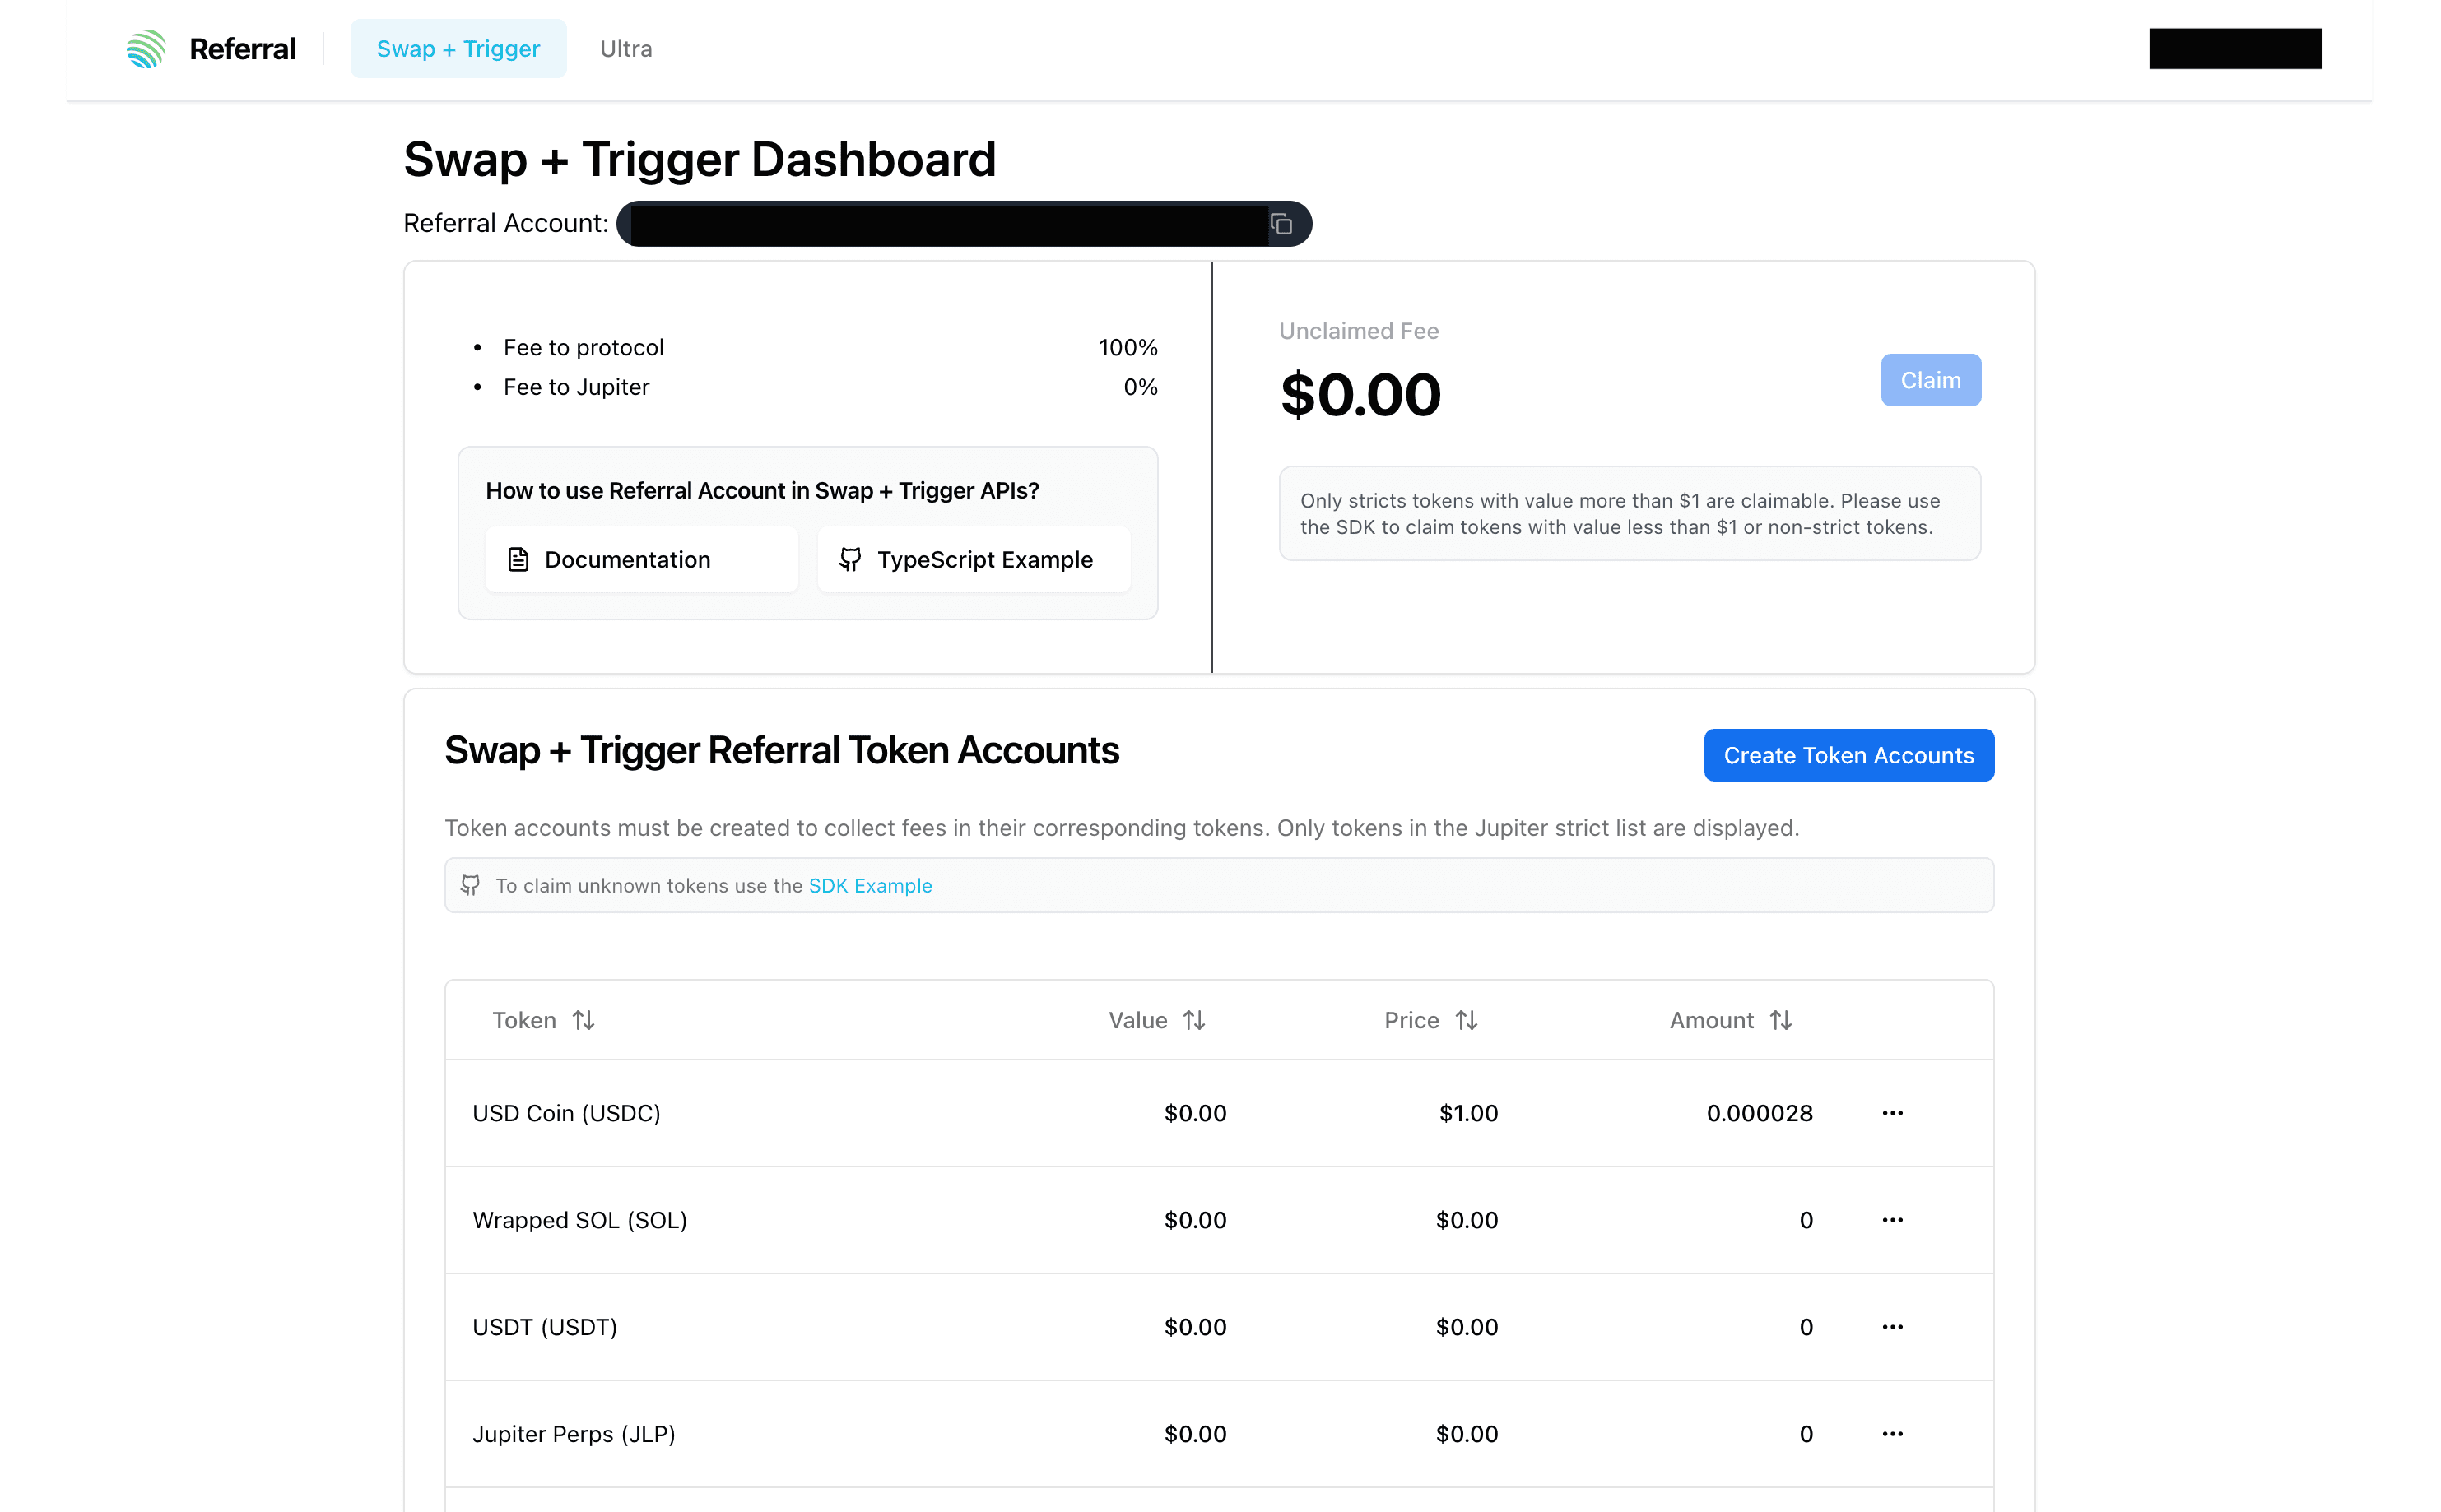This screenshot has width=2441, height=1512.
Task: Open Wrapped SOL row options menu
Action: tap(1892, 1220)
